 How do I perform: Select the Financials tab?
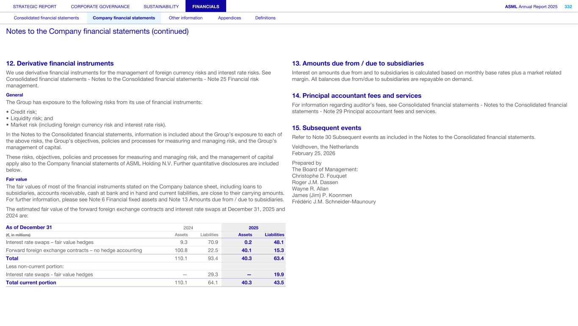[x=206, y=6]
